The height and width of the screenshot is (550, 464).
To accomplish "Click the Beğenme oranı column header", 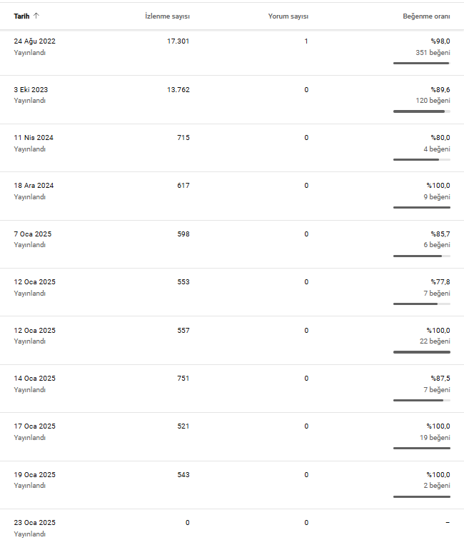I will click(426, 16).
